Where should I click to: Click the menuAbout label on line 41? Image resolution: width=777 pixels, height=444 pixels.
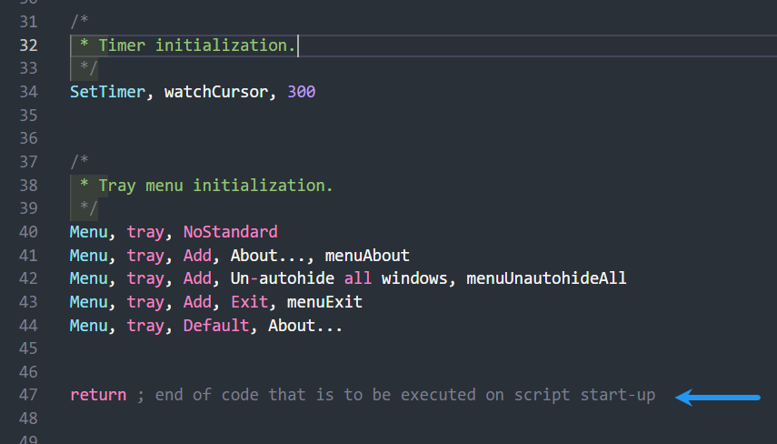367,256
